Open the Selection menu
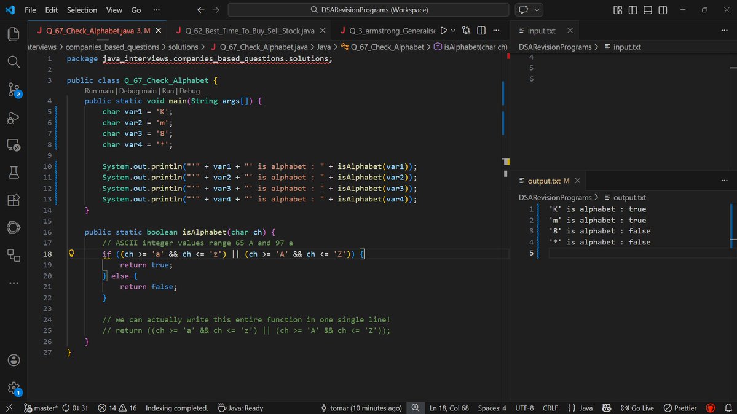 pyautogui.click(x=82, y=10)
